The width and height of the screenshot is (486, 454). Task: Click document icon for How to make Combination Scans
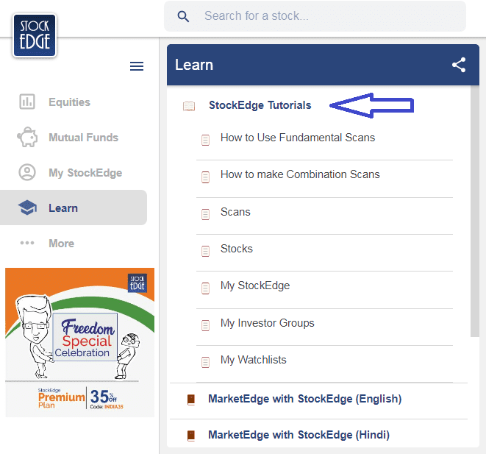coord(205,177)
